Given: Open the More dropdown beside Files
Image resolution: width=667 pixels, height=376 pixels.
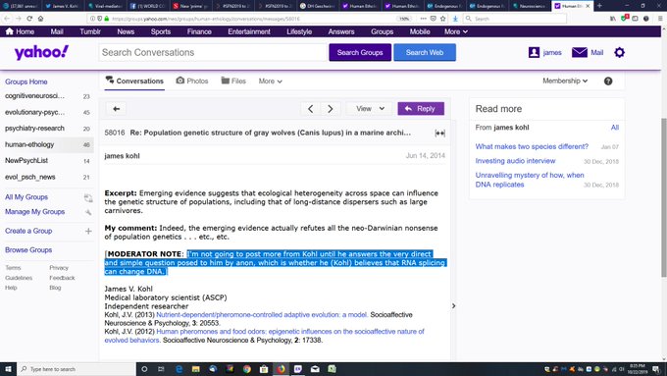Looking at the screenshot, I should pyautogui.click(x=270, y=81).
